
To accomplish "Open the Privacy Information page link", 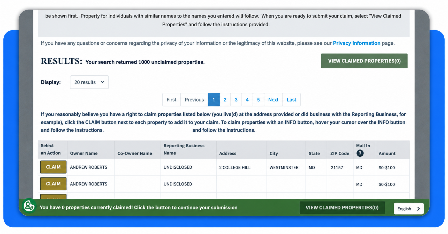I will tap(356, 43).
